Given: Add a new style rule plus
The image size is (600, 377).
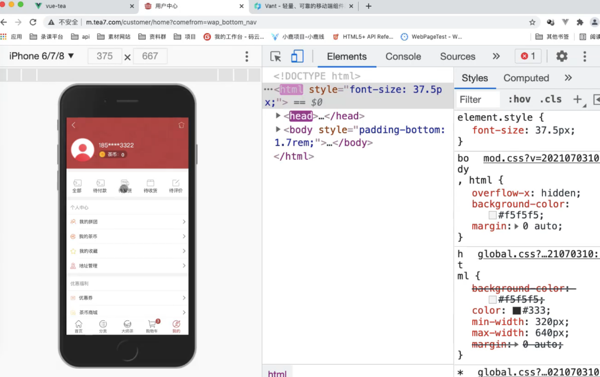Looking at the screenshot, I should tap(578, 100).
